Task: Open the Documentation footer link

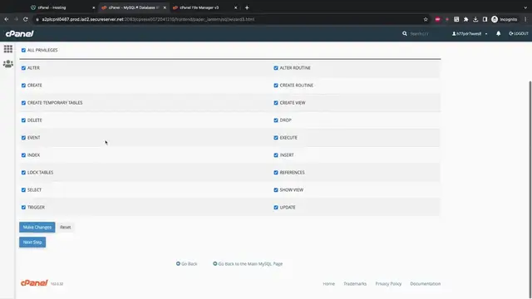Action: point(425,284)
